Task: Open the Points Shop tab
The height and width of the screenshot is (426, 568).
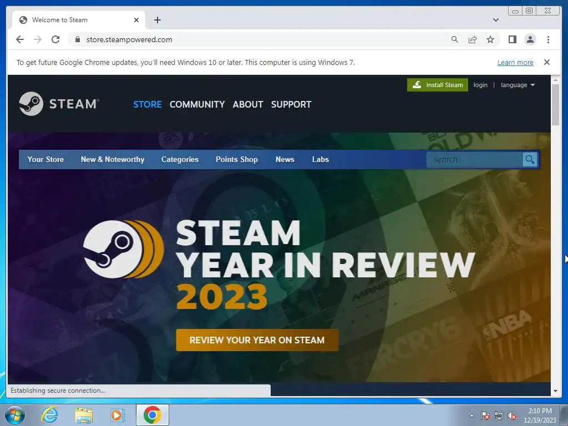Action: (x=237, y=159)
